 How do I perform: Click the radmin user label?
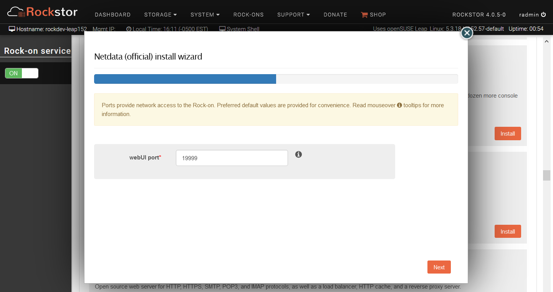coord(529,15)
